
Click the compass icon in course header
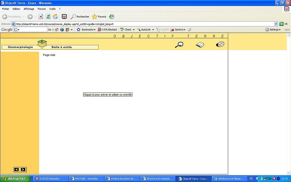(220, 44)
